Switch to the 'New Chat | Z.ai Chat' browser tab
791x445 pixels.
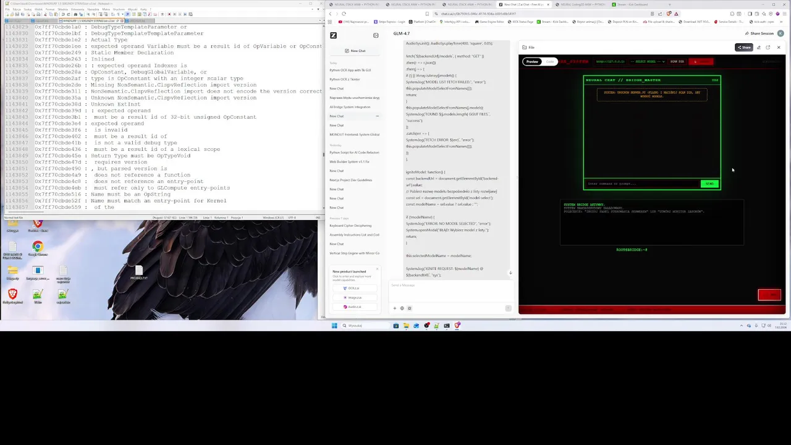coord(524,4)
